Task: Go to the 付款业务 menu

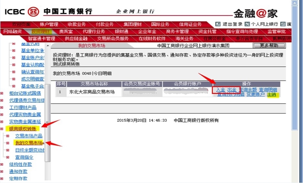Action: tap(105, 24)
